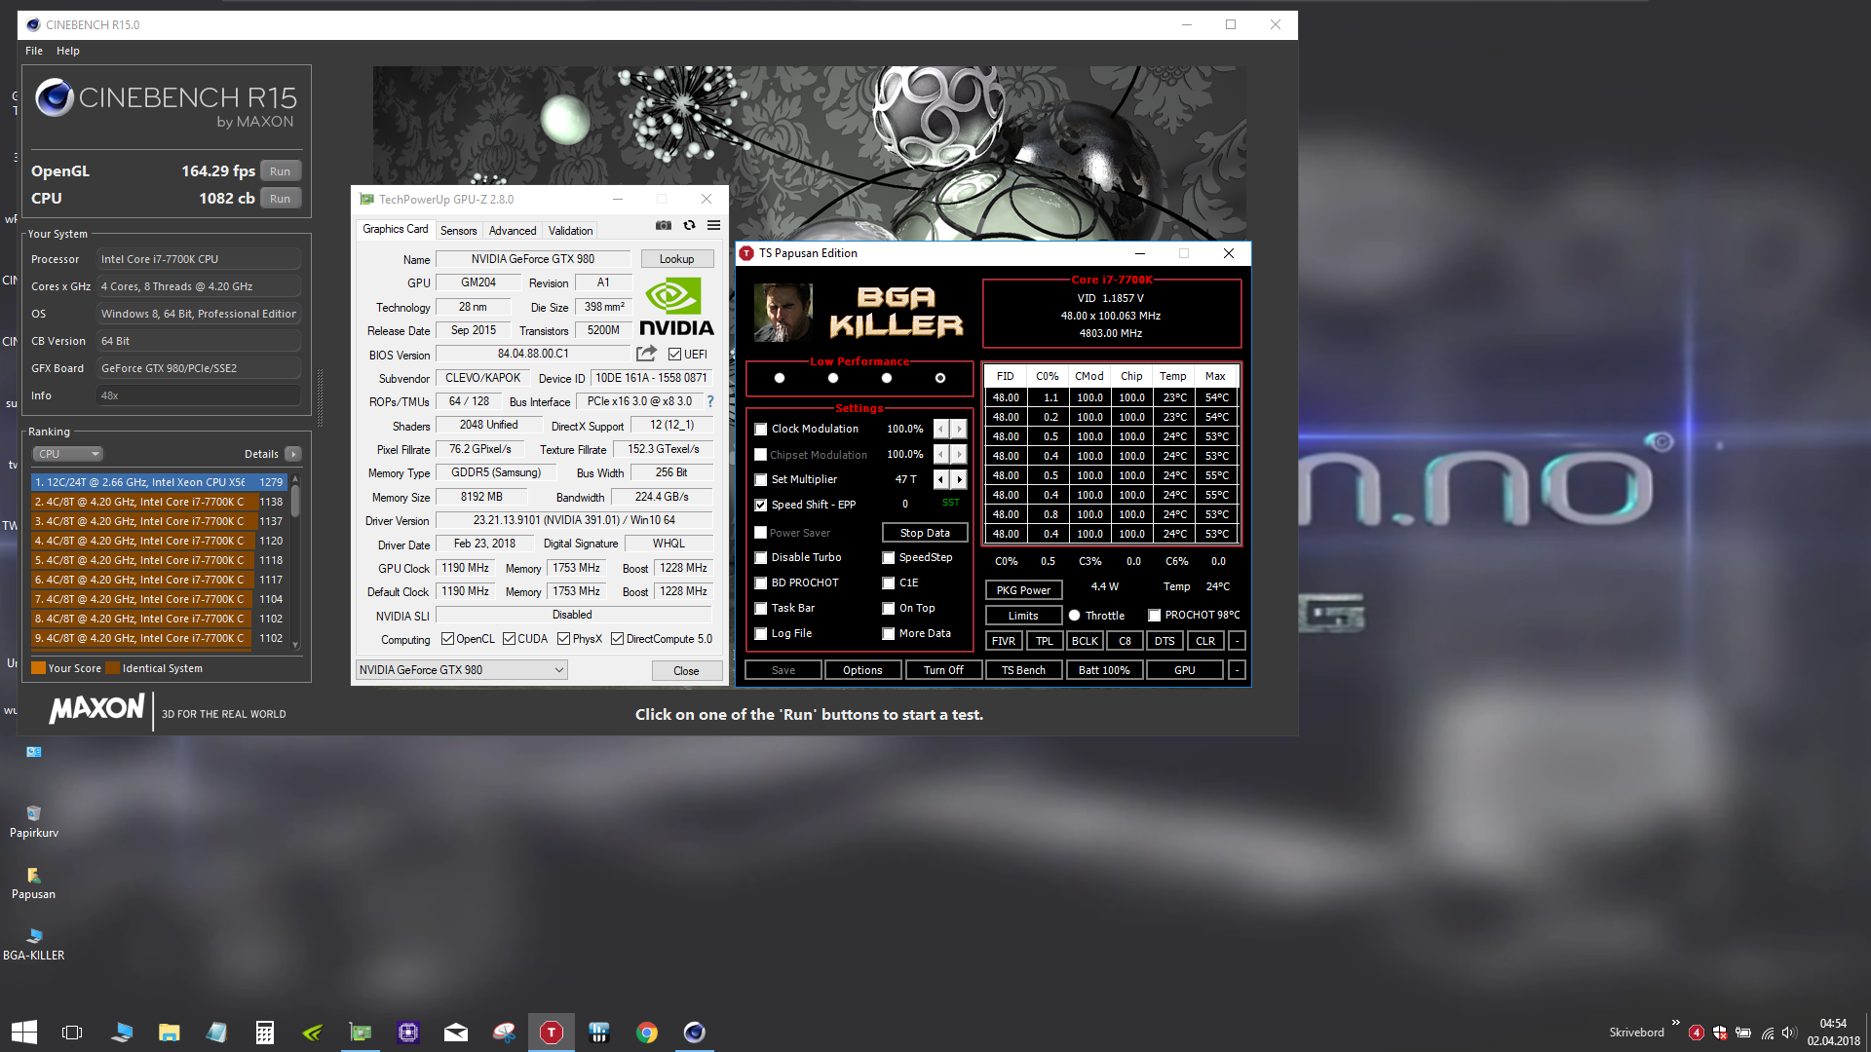Click battery tray icon

click(x=1743, y=1033)
